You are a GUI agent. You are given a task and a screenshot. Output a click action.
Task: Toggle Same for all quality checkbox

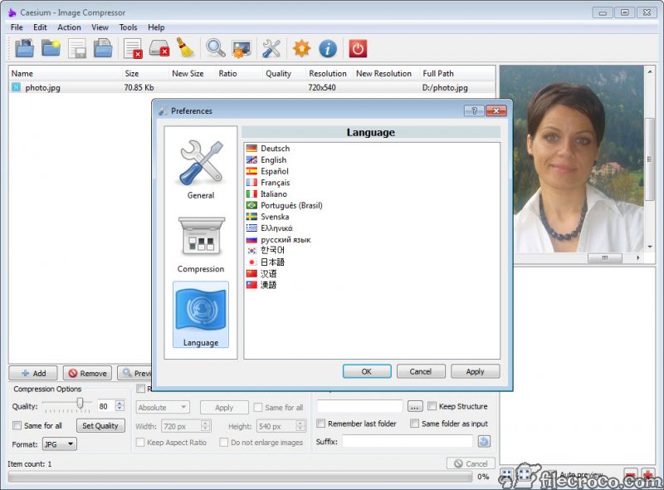pyautogui.click(x=17, y=425)
